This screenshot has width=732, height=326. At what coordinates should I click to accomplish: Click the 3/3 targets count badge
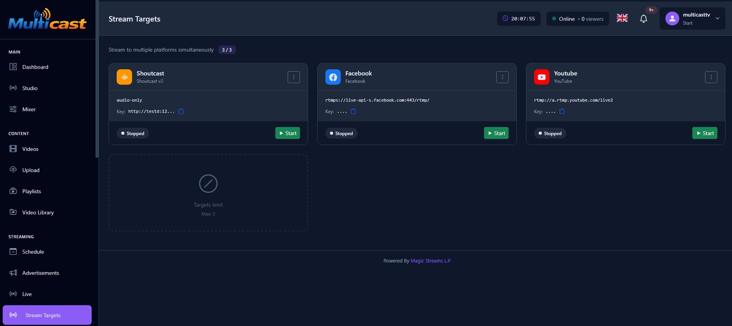227,50
